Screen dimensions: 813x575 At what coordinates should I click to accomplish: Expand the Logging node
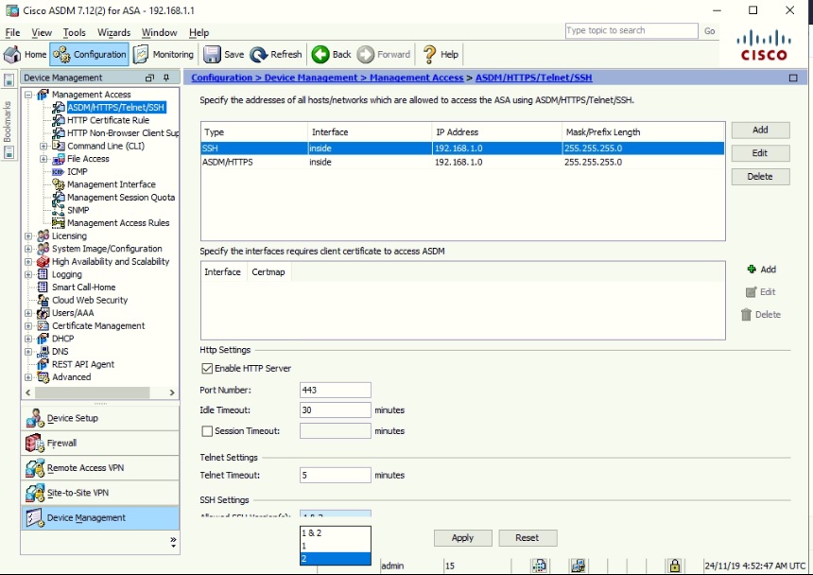pos(28,275)
